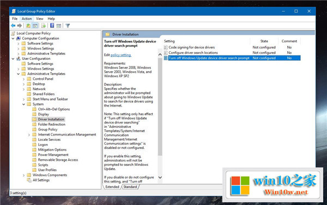327x205 pixels.
Task: Switch to the Standard tab
Action: pos(130,187)
